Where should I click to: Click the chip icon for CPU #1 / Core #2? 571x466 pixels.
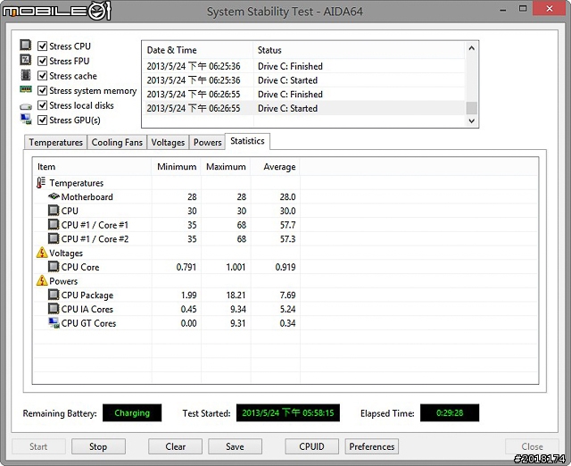(x=54, y=238)
